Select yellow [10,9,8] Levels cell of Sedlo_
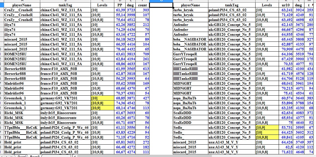Image resolution: width=316 pixels, height=157 pixels. (267, 137)
